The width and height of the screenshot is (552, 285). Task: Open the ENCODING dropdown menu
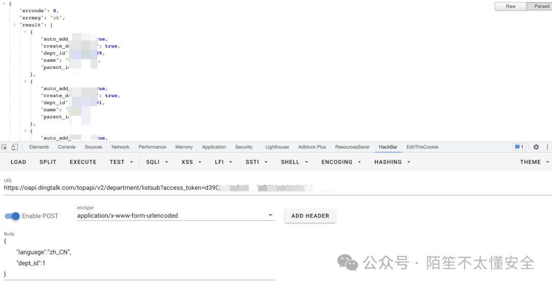coord(341,162)
